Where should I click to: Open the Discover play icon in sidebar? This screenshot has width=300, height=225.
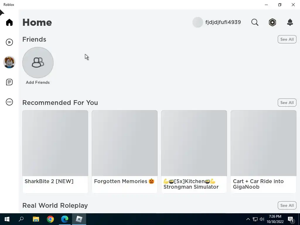(x=9, y=42)
